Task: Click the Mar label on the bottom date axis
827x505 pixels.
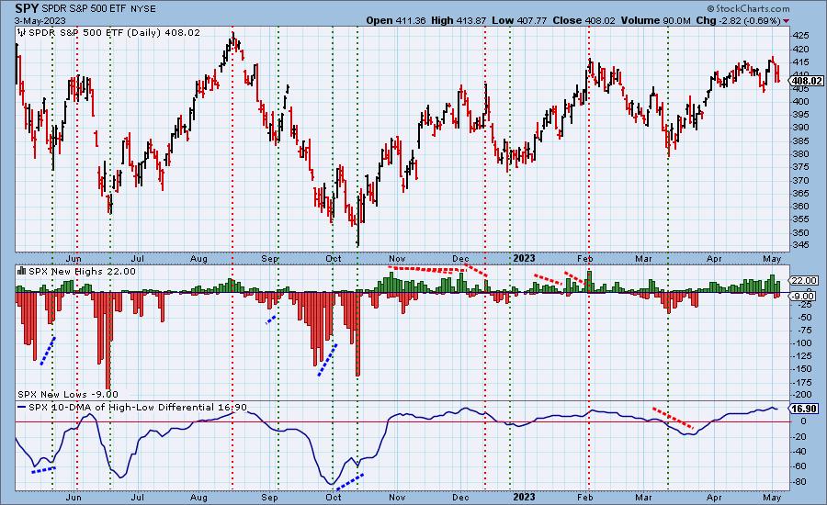Action: coord(643,498)
